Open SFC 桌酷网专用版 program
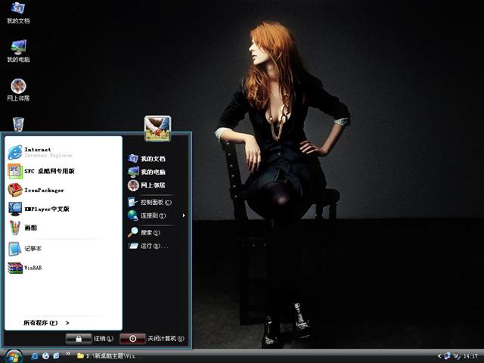The height and width of the screenshot is (363, 484). pyautogui.click(x=41, y=171)
